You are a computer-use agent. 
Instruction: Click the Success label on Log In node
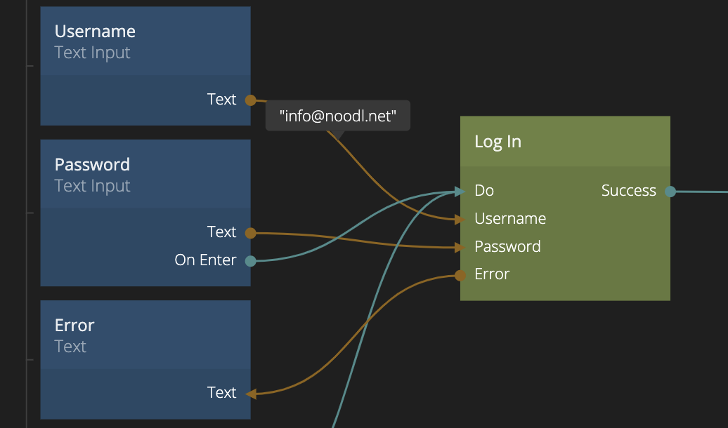[x=628, y=191]
